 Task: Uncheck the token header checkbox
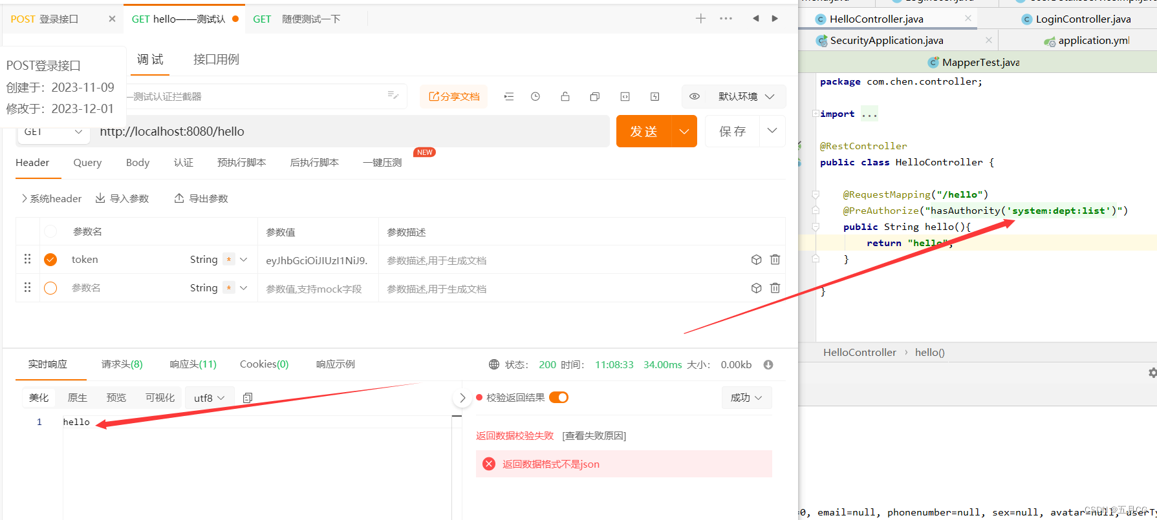[50, 260]
